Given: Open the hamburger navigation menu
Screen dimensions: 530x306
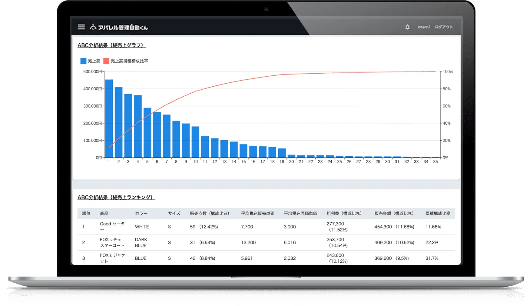Looking at the screenshot, I should click(81, 27).
